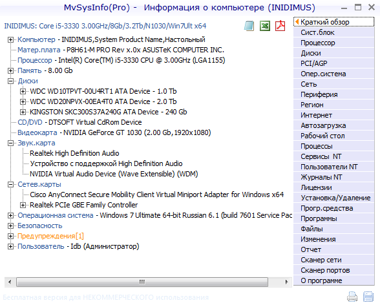Click the printer icon at bottom right
The width and height of the screenshot is (380, 305).
click(x=352, y=297)
